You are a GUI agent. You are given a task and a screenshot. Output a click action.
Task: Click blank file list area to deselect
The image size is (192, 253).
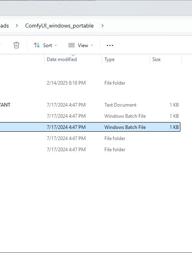pos(96,202)
